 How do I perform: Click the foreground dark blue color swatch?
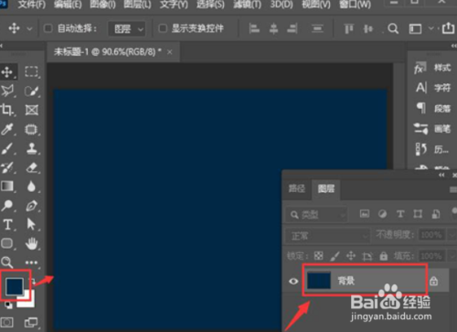(x=15, y=286)
